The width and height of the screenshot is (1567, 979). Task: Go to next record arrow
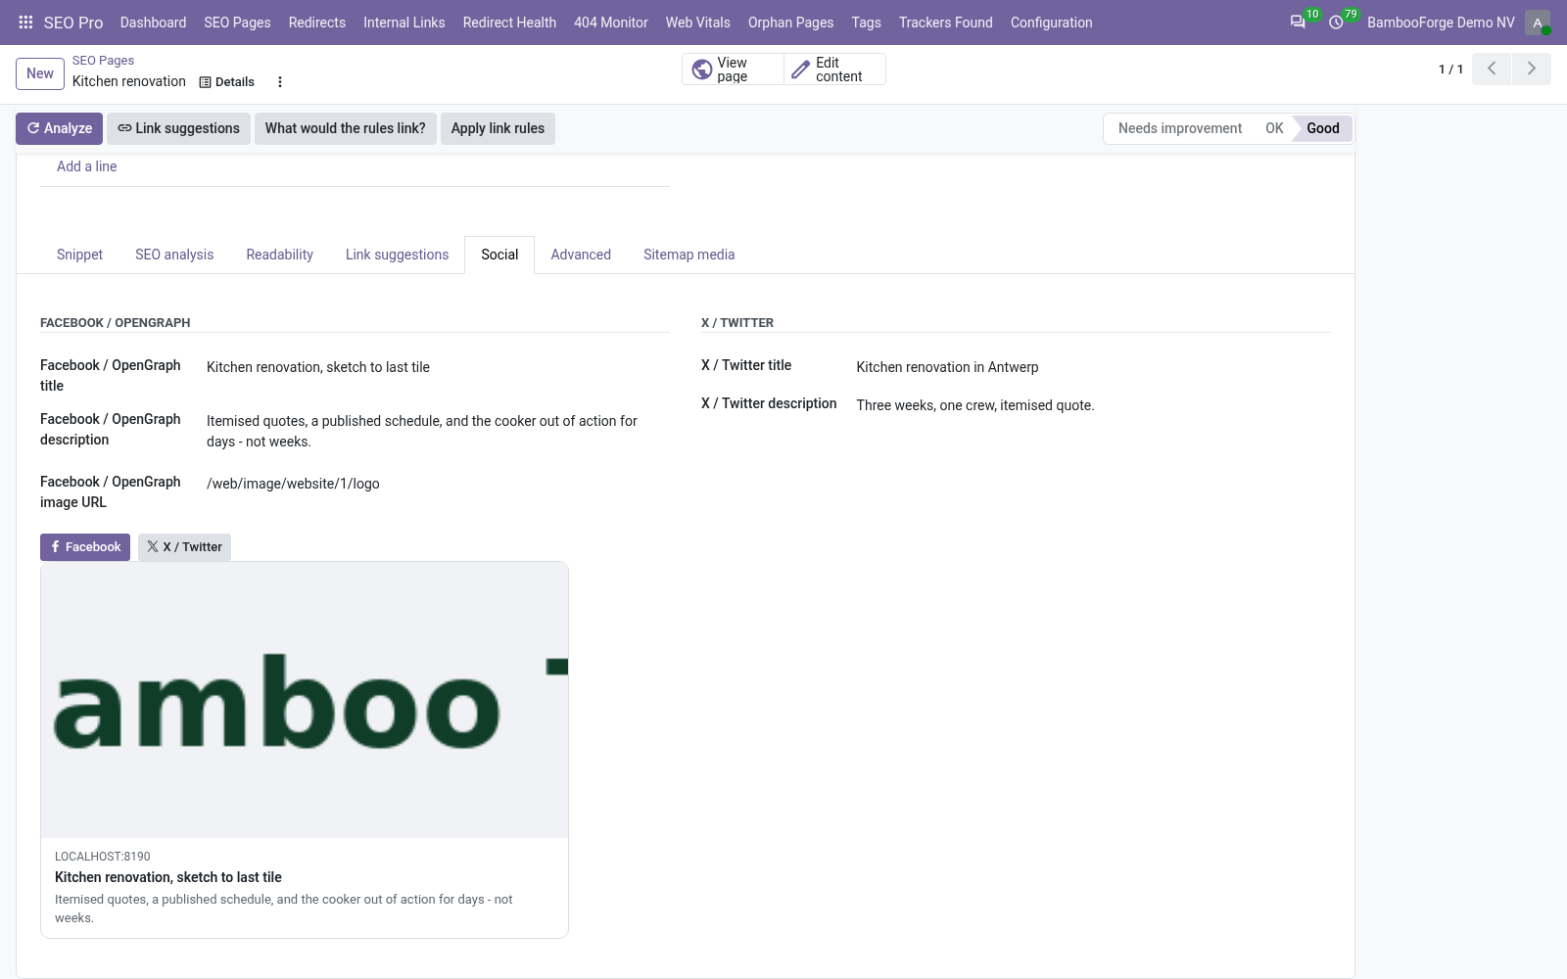pyautogui.click(x=1532, y=69)
